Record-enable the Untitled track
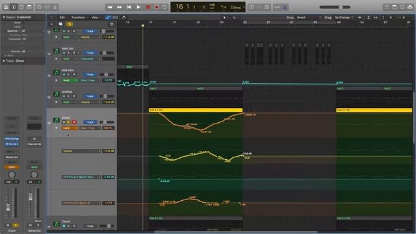 coord(73,96)
